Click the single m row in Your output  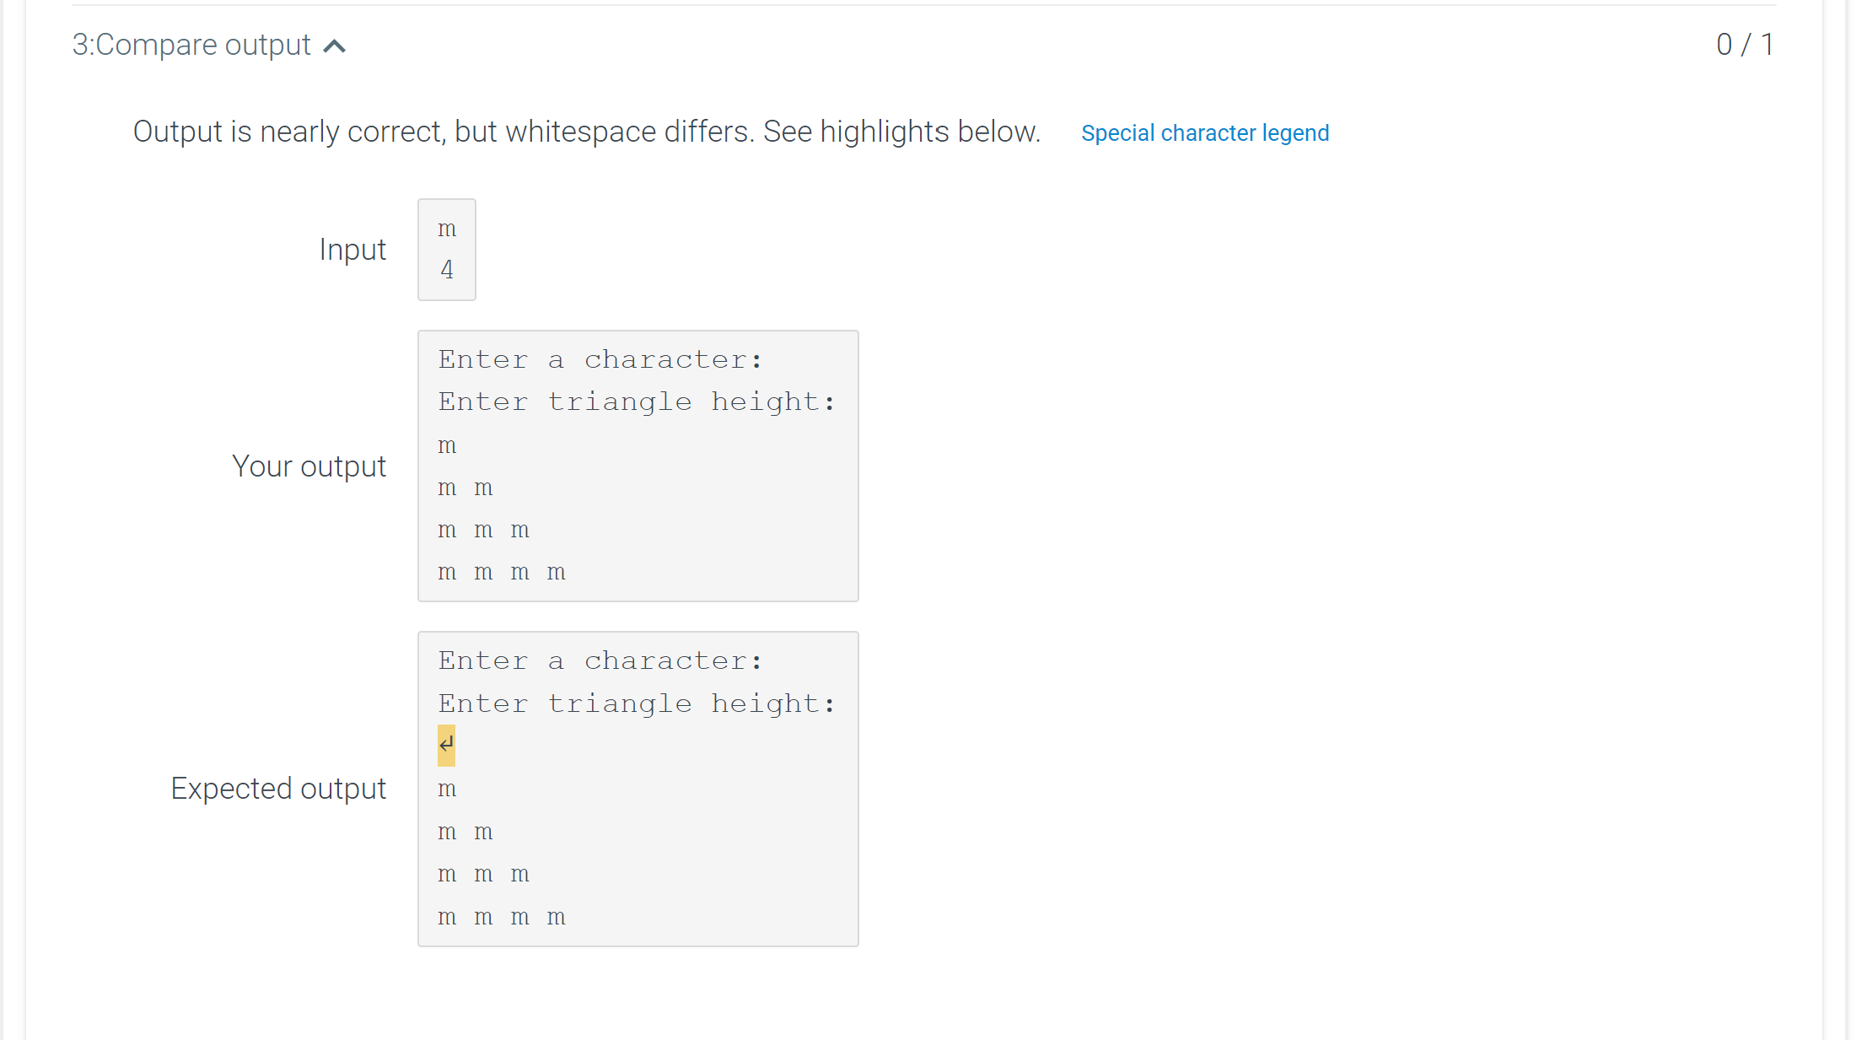coord(447,445)
